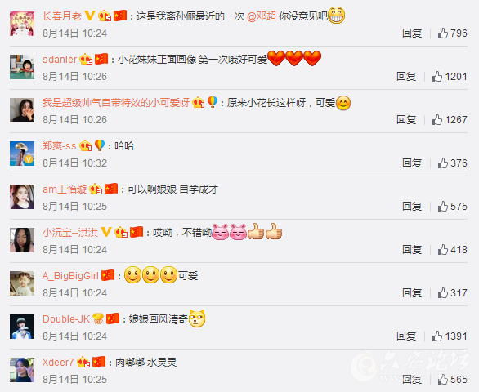Click 回复 on 小沅宝--洪洪's comment
The width and height of the screenshot is (479, 392).
[412, 250]
